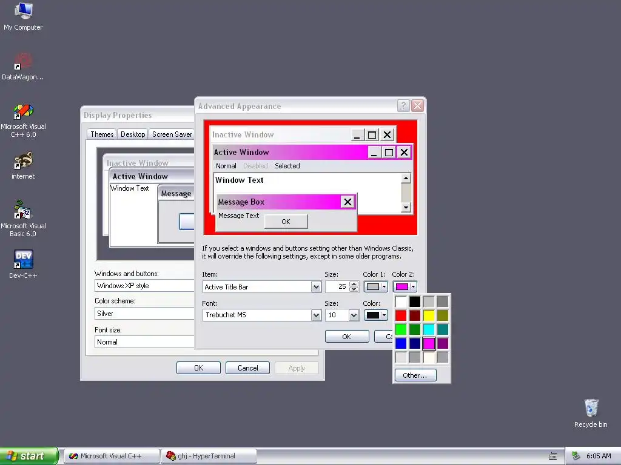Select the internet raccoon desktop shortcut

23,165
